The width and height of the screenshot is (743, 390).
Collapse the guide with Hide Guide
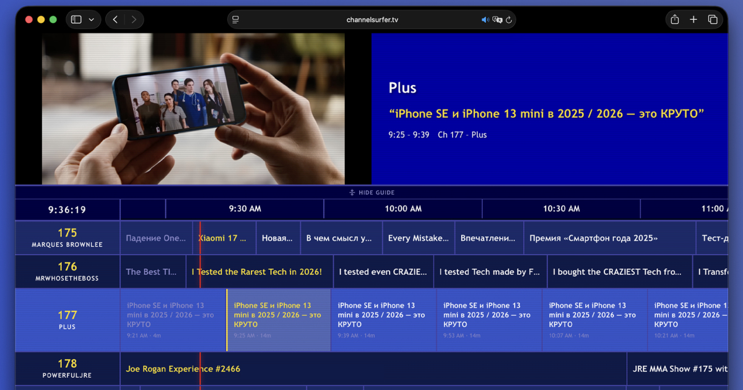(x=371, y=193)
